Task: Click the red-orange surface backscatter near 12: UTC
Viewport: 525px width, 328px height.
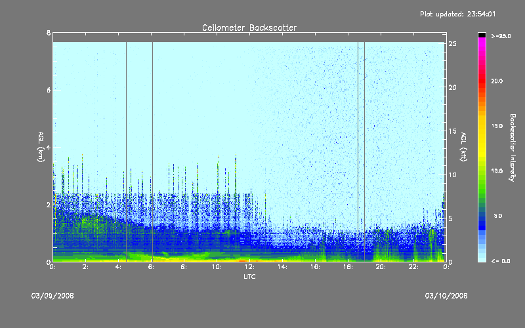Action: pos(243,260)
